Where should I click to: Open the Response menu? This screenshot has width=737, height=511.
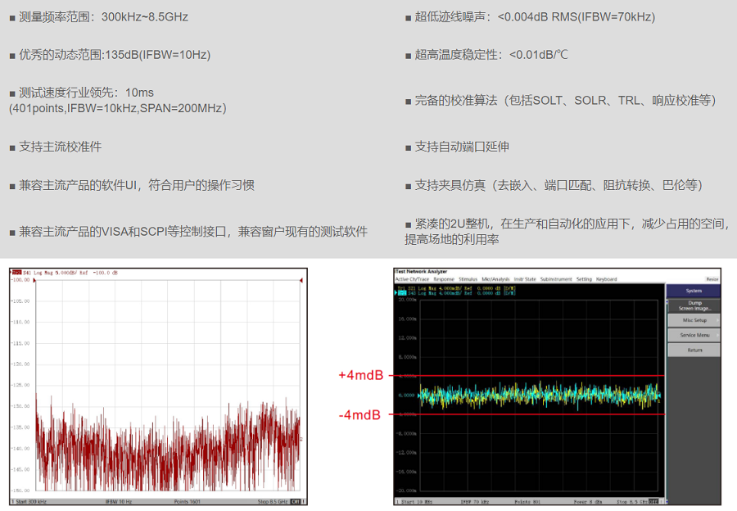click(x=443, y=279)
